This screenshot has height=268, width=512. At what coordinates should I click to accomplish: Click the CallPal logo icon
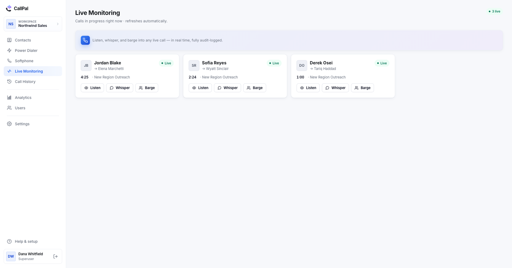(9, 8)
